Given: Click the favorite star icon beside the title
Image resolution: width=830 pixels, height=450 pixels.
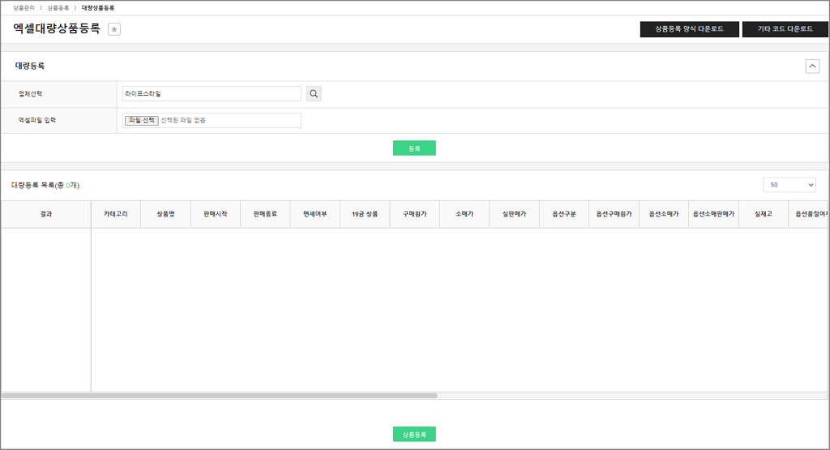Looking at the screenshot, I should click(114, 29).
